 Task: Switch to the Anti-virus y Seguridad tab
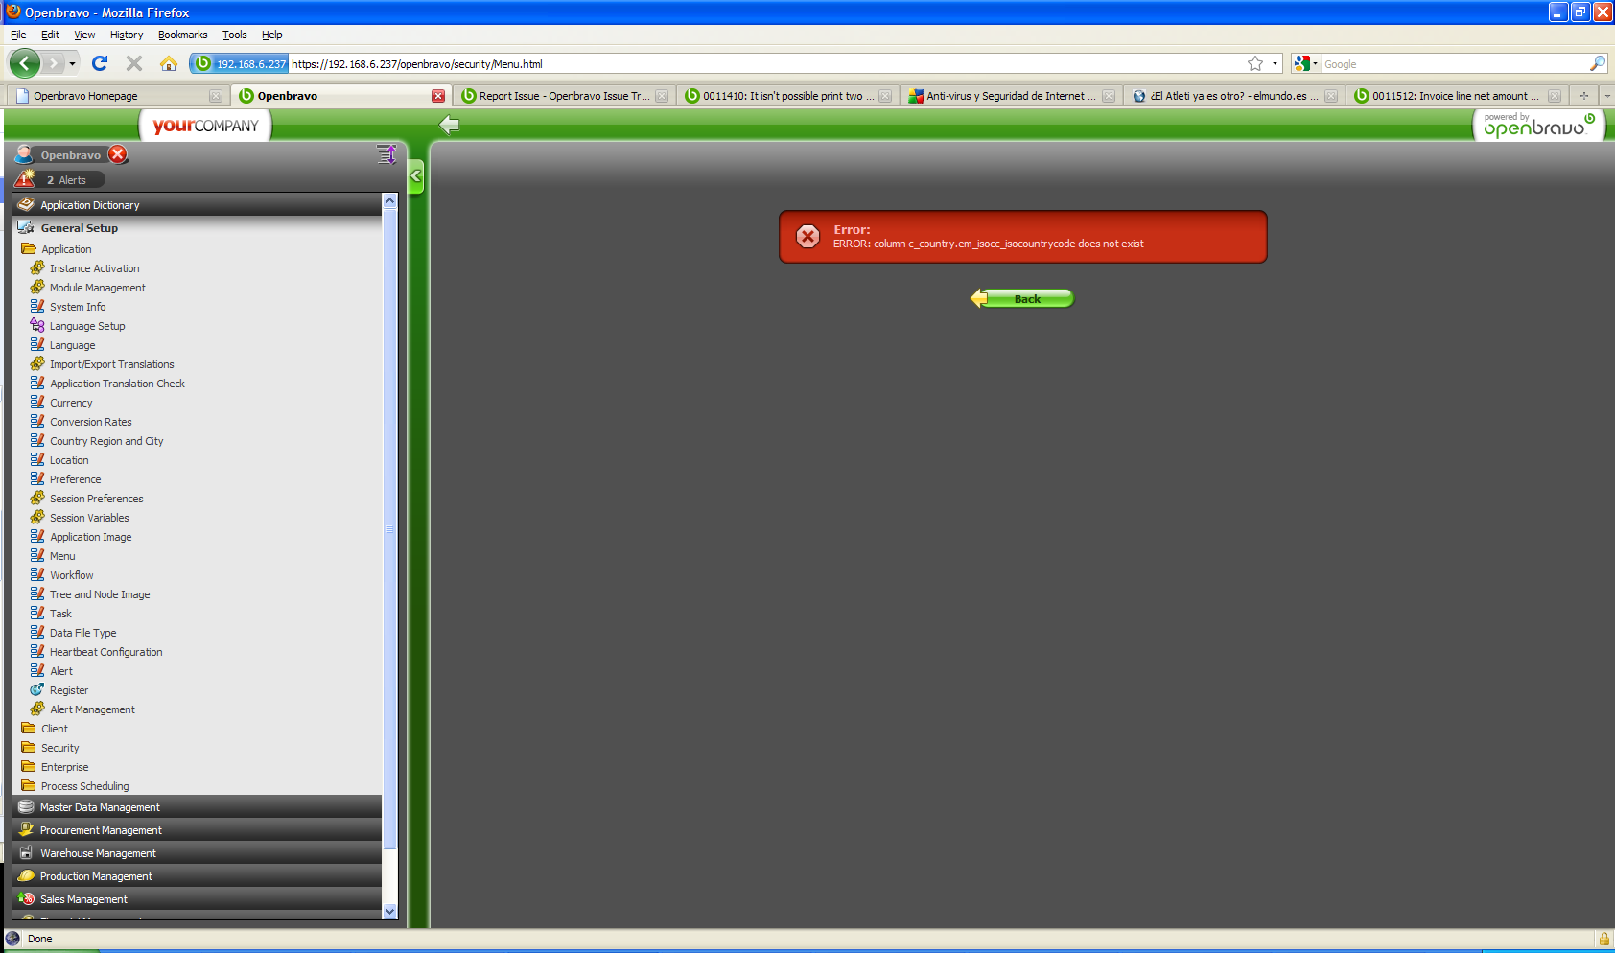[1011, 96]
